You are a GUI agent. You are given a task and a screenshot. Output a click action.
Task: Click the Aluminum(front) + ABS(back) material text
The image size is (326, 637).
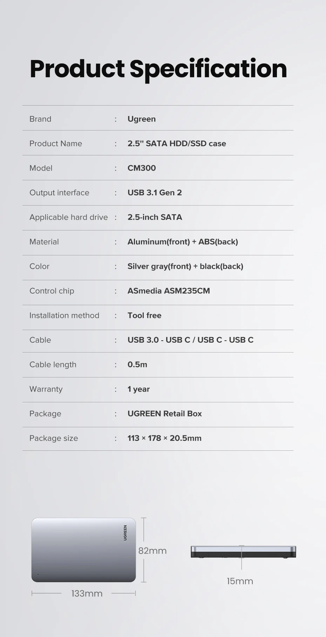[x=183, y=242]
